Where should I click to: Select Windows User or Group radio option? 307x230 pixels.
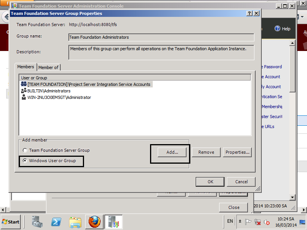pos(25,161)
